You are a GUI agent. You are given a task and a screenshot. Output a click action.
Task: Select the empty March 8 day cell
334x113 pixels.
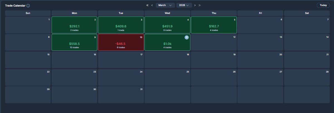coord(28,42)
